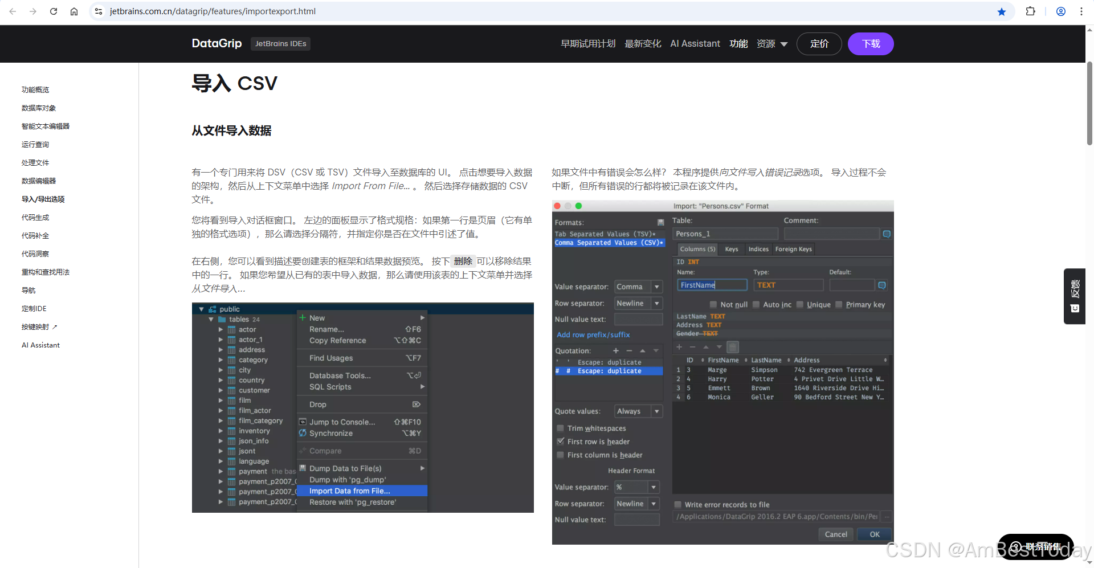Enable the Auto inc checkbox
Viewport: 1094px width, 568px height.
(756, 305)
